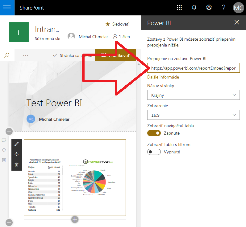Click the Polsko row in report table
Image resolution: width=246 pixels, height=227 pixels.
point(44,174)
